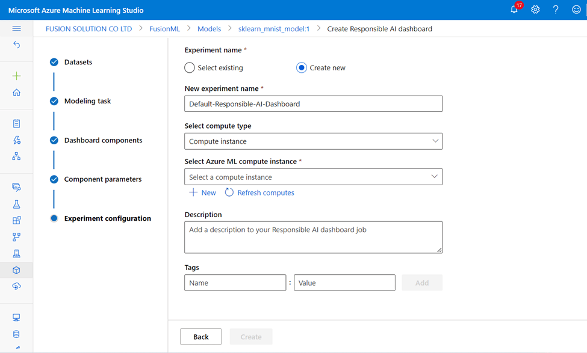Click the back arrow sidebar icon
This screenshot has width=587, height=353.
(16, 45)
